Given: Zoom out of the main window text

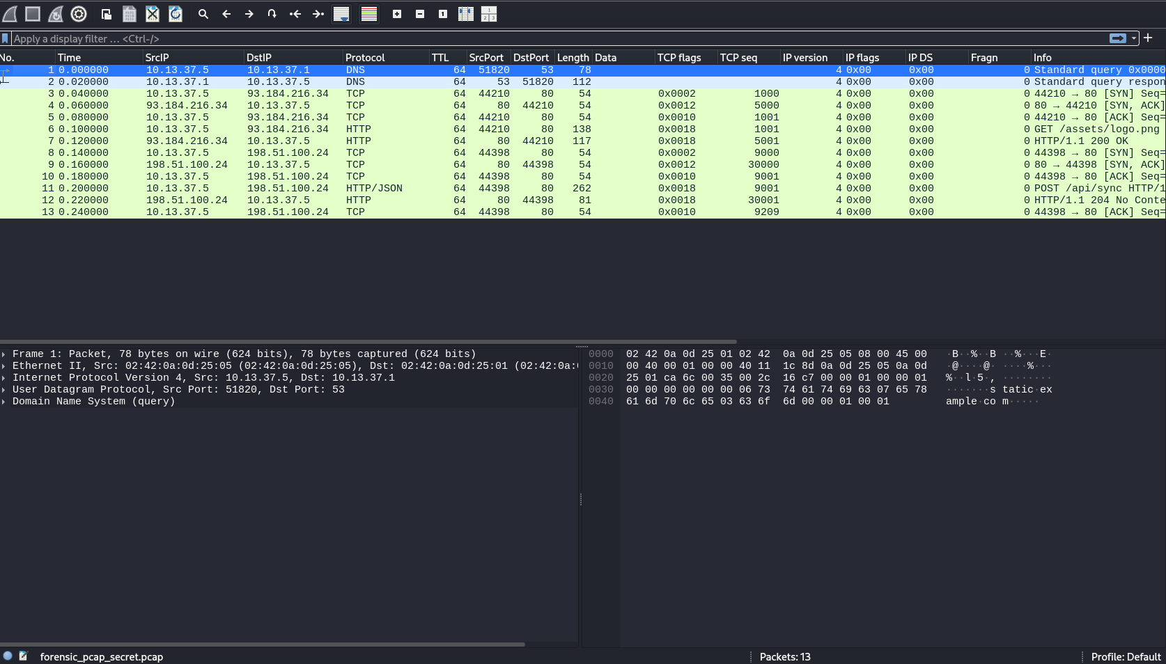Looking at the screenshot, I should tap(420, 14).
